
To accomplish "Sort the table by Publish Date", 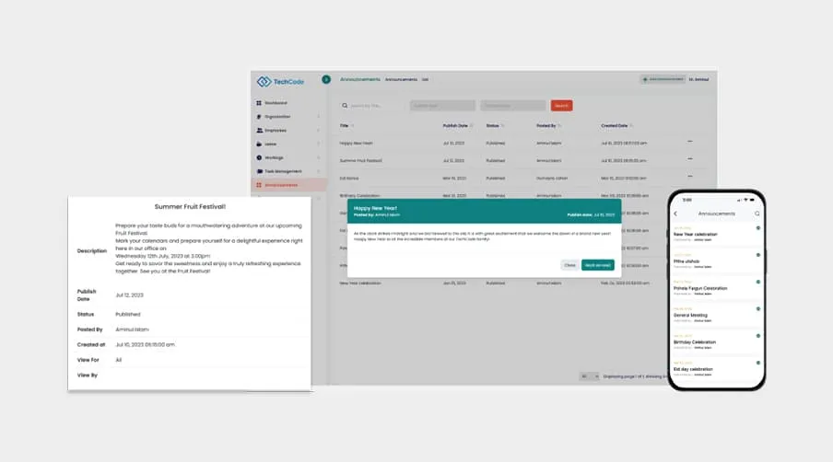I will (458, 126).
